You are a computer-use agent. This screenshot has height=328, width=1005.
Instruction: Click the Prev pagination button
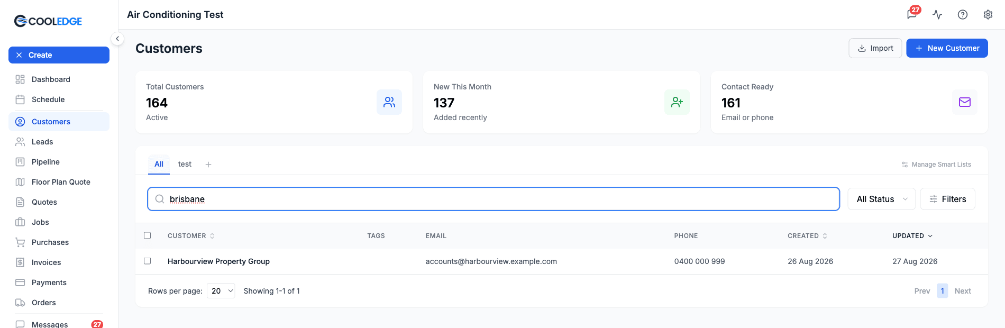(922, 291)
